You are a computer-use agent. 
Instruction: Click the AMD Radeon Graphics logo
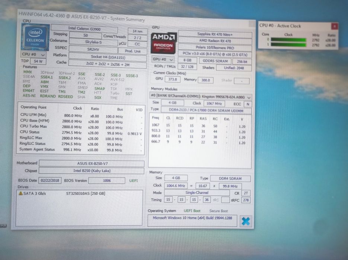163,43
